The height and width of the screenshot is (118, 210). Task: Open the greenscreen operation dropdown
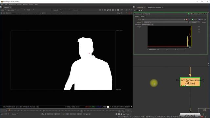click(x=147, y=25)
